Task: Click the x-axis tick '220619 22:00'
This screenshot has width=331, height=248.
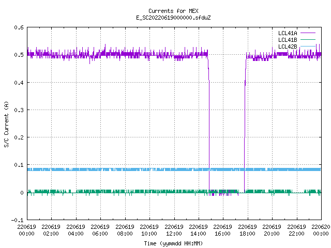Action: 297,230
